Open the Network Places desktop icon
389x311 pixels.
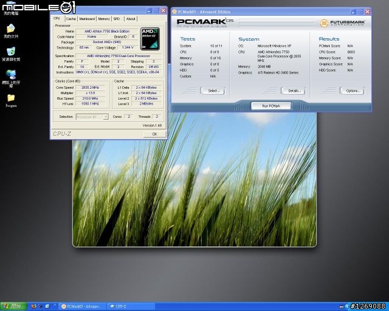[11, 78]
